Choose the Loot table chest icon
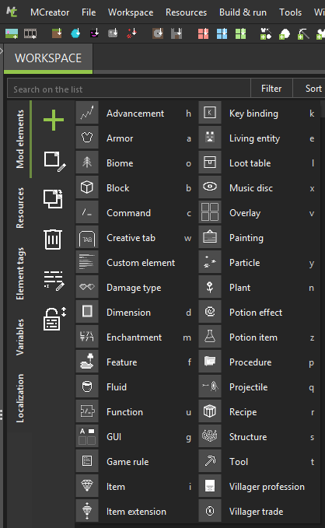 pos(210,163)
